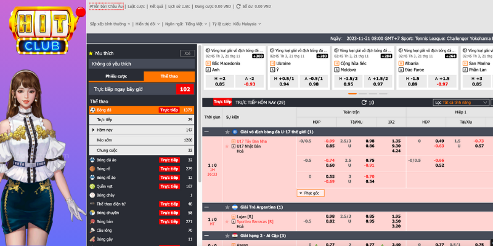Image resolution: width=493 pixels, height=246 pixels.
Task: Switch to the Phiếu cược tab
Action: tap(116, 76)
